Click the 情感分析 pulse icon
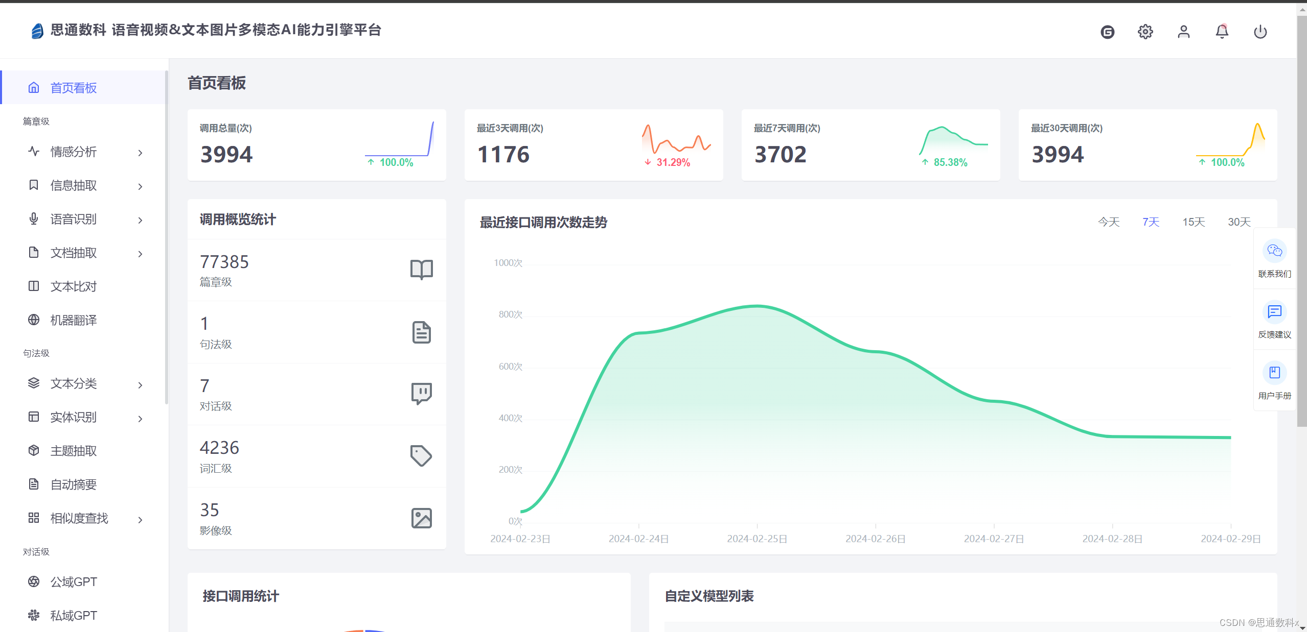 pos(34,152)
